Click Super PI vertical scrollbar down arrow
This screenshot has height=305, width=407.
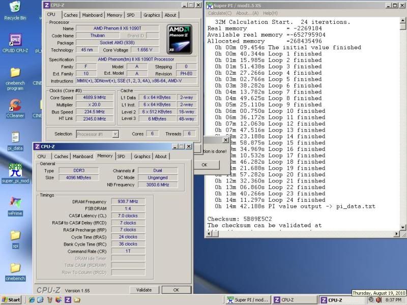[402, 227]
